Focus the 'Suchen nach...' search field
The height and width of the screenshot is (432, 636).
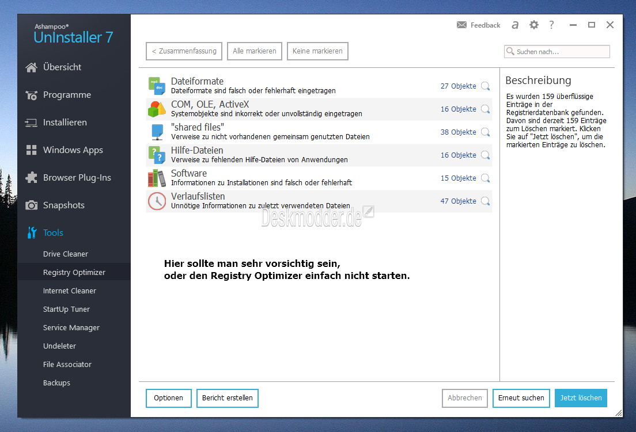point(557,51)
